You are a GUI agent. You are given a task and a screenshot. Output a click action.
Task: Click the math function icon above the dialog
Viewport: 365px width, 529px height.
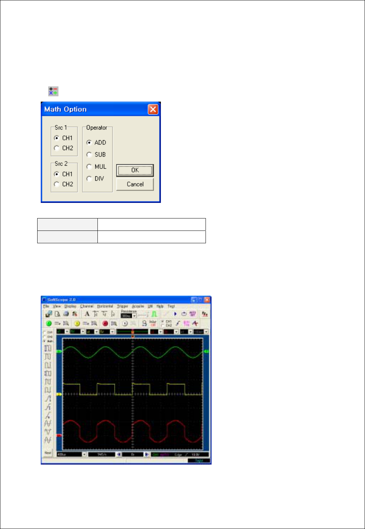[x=53, y=91]
